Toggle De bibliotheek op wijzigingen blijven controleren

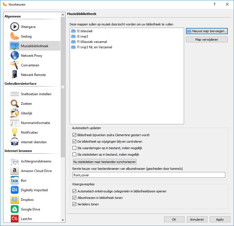tap(74, 141)
